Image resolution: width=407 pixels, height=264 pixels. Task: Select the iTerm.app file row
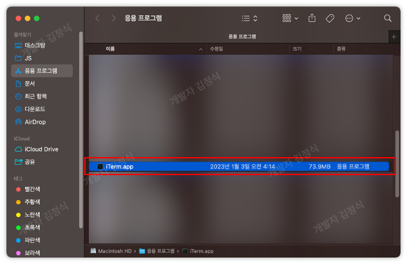point(239,166)
